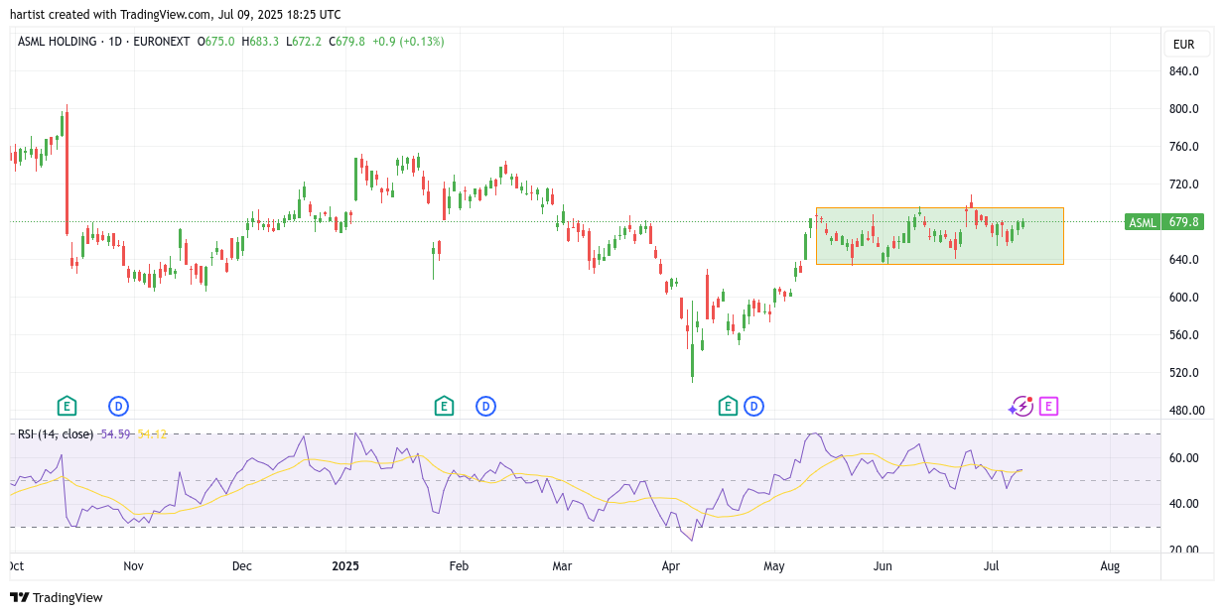Screen dimensions: 1224x615
Task: Click the 640.0 price axis label
Action: [1183, 260]
